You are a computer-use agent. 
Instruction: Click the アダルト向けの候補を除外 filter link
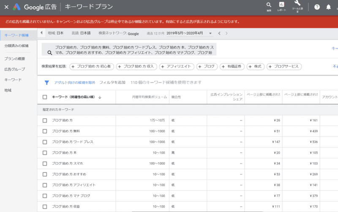coord(75,83)
